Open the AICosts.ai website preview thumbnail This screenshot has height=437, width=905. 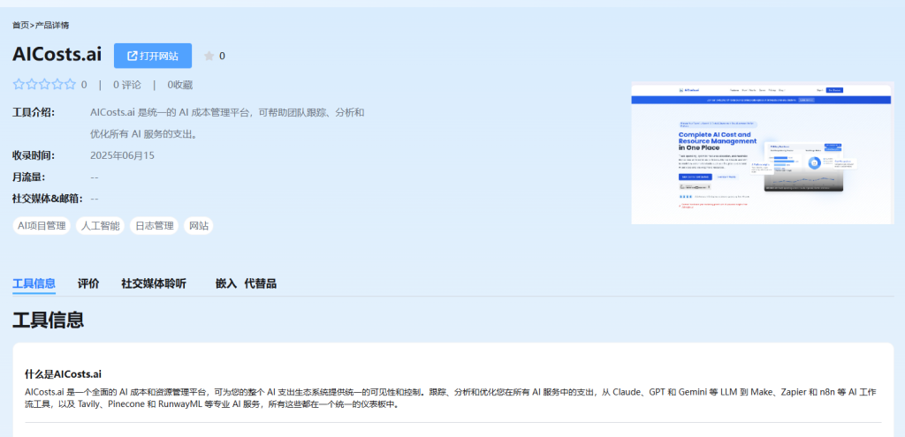pyautogui.click(x=762, y=154)
